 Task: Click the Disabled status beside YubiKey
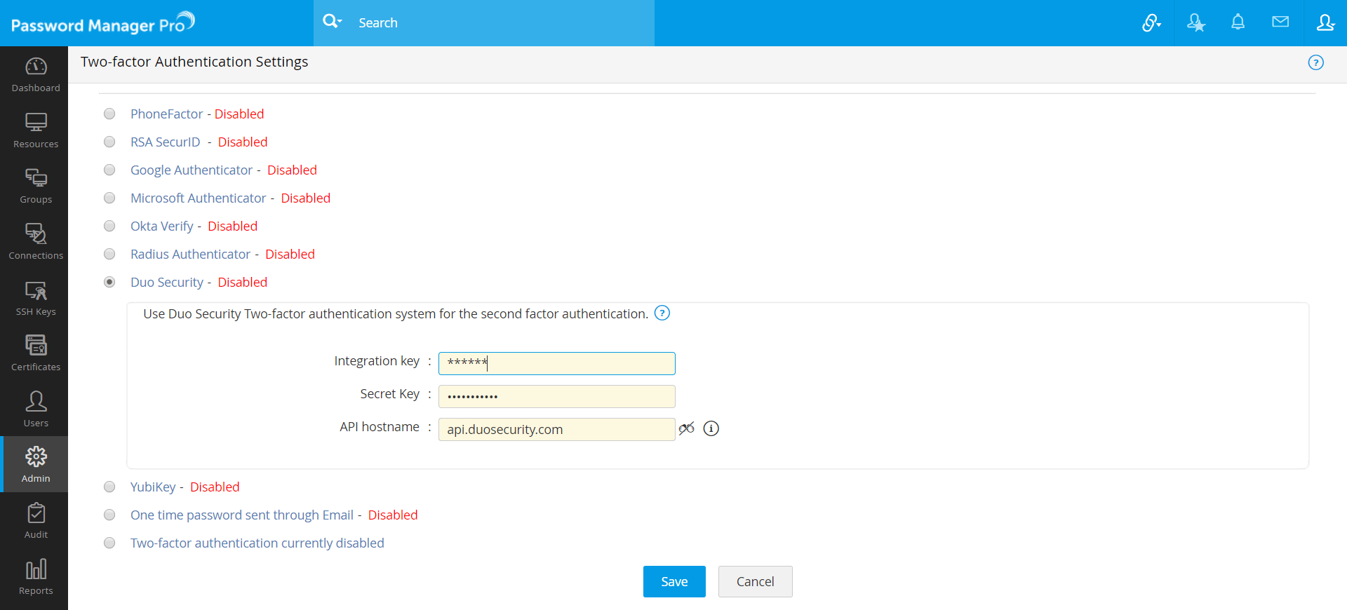pyautogui.click(x=215, y=487)
